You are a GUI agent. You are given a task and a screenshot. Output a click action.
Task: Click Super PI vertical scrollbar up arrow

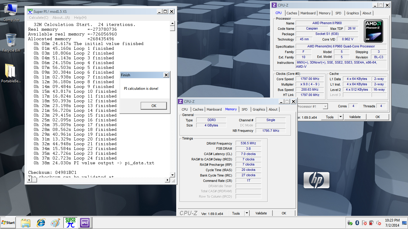click(x=172, y=24)
